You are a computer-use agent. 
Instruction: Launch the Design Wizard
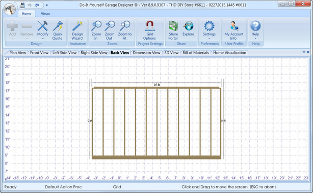pyautogui.click(x=77, y=30)
